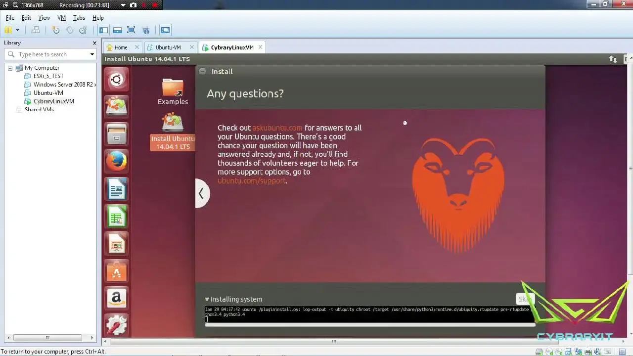Click the VM view horizontal scrollbar
Image resolution: width=633 pixels, height=356 pixels.
[334, 341]
